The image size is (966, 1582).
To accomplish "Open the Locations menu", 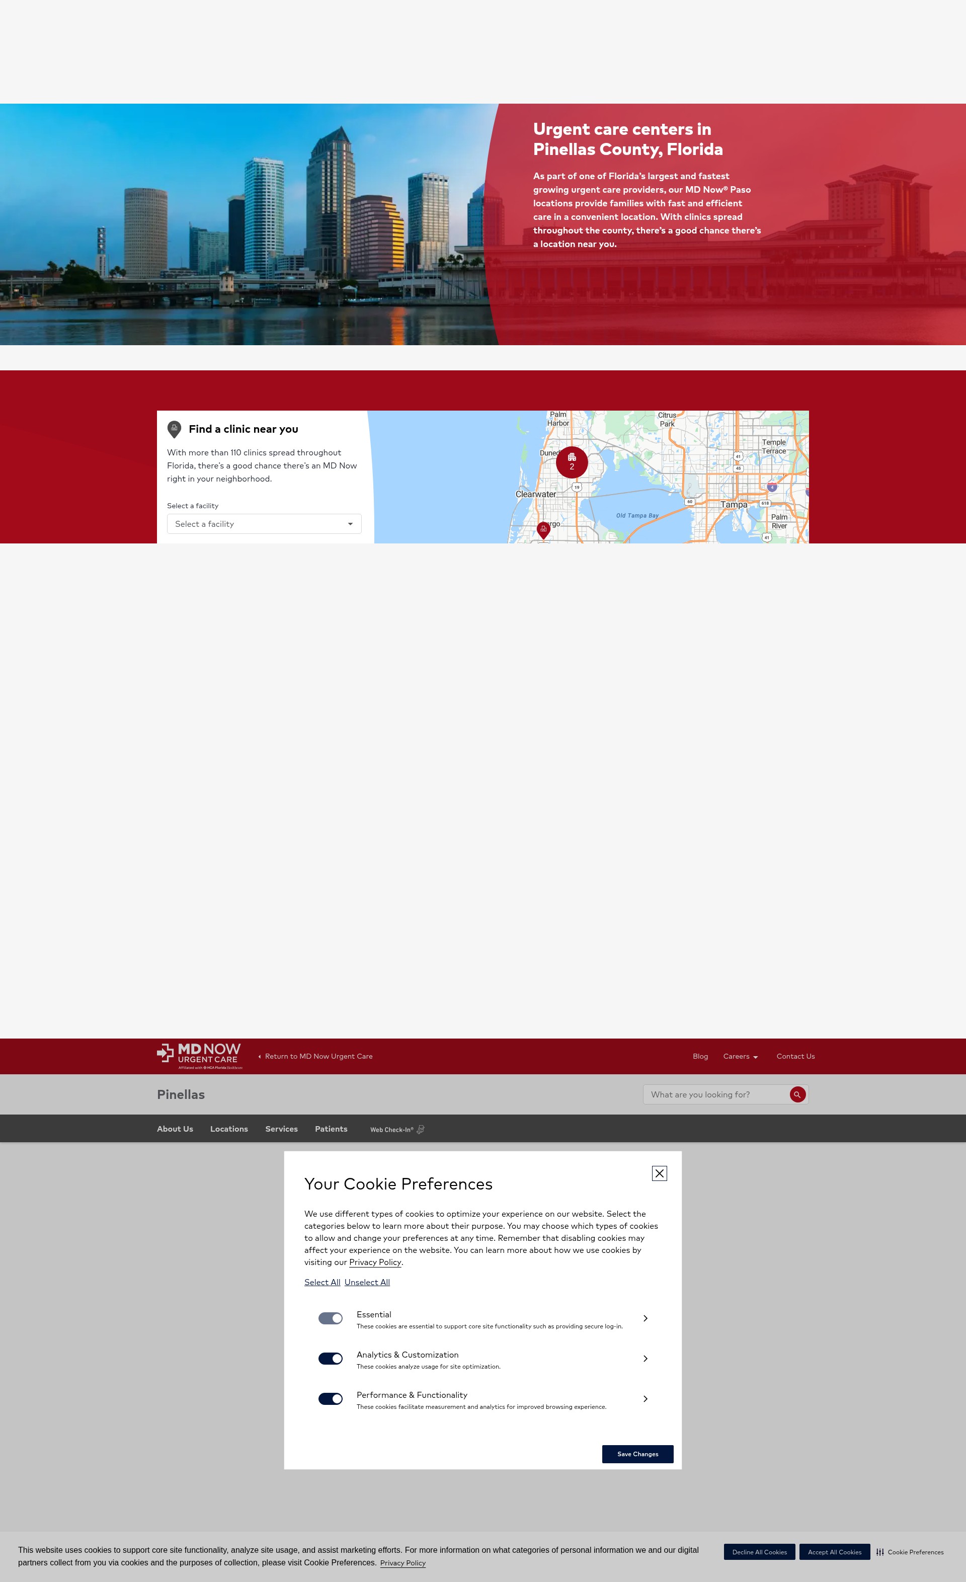I will click(229, 1129).
